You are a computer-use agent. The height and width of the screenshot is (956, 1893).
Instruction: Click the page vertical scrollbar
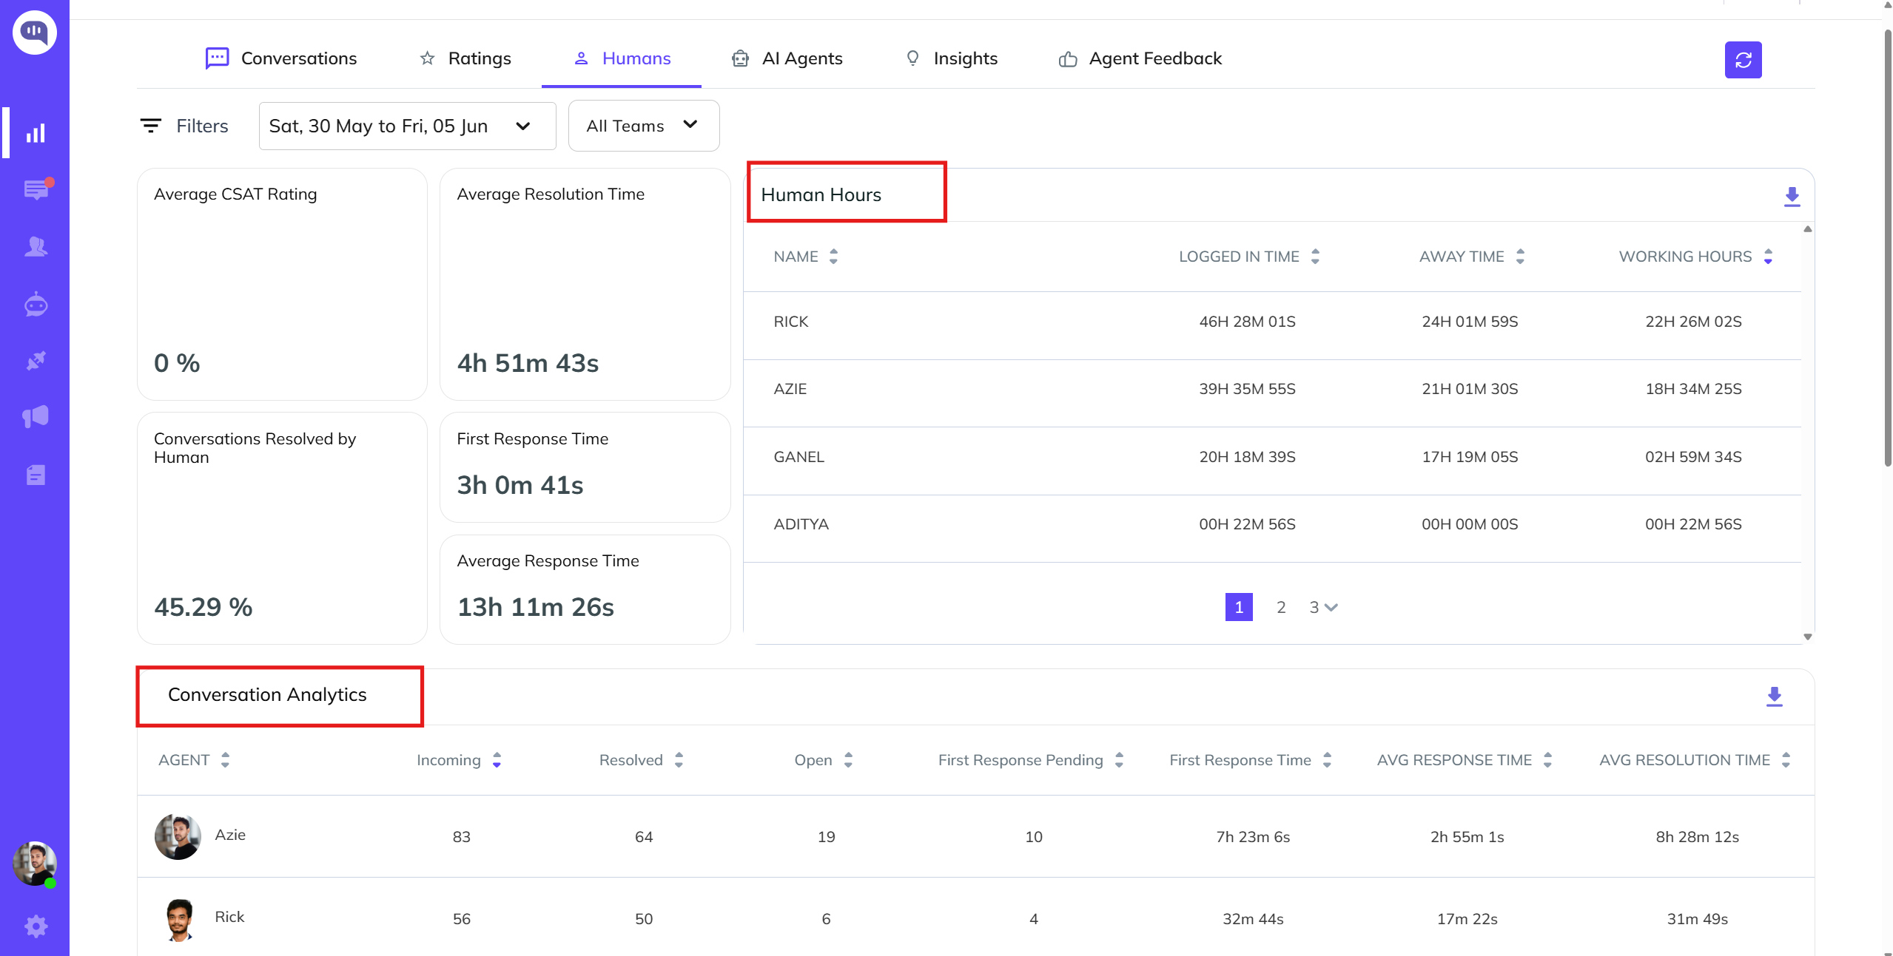pyautogui.click(x=1886, y=248)
